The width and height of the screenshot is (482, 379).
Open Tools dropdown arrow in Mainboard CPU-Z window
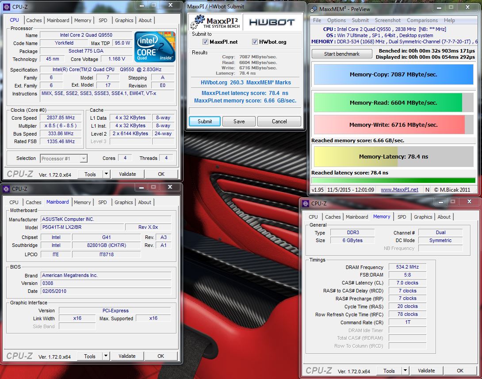(x=106, y=356)
